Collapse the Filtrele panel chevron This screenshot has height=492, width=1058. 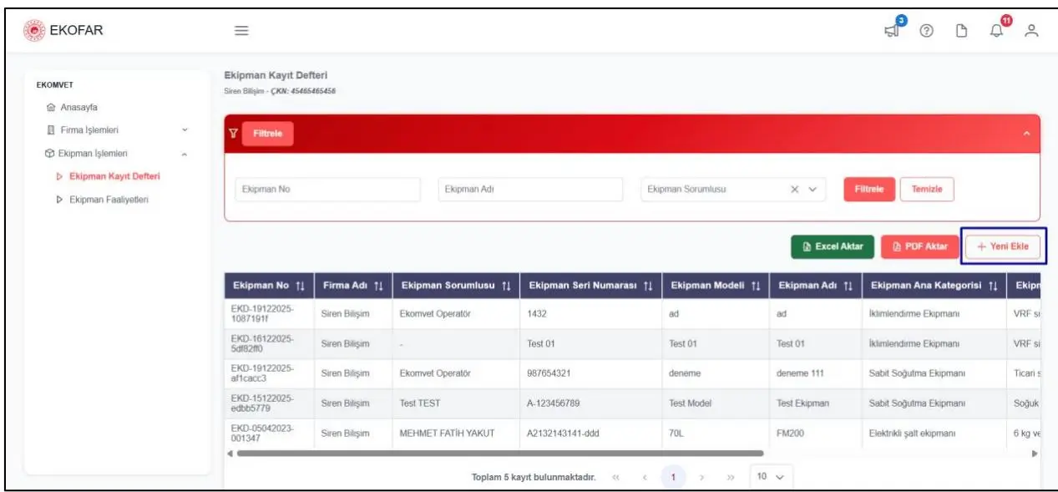pos(1026,134)
